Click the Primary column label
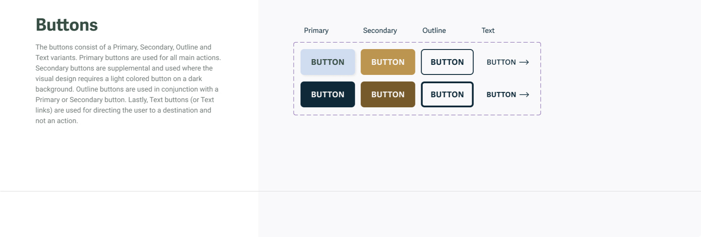Screen dimensions: 701x237 click(316, 31)
